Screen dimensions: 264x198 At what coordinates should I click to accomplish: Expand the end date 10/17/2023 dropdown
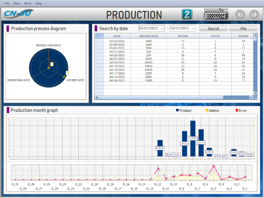(x=193, y=29)
